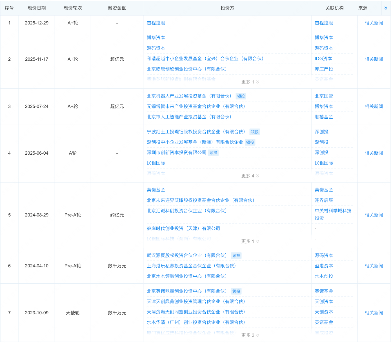This screenshot has height=343, width=391.
Task: 打开首程控股投资方链接
Action: (x=155, y=23)
